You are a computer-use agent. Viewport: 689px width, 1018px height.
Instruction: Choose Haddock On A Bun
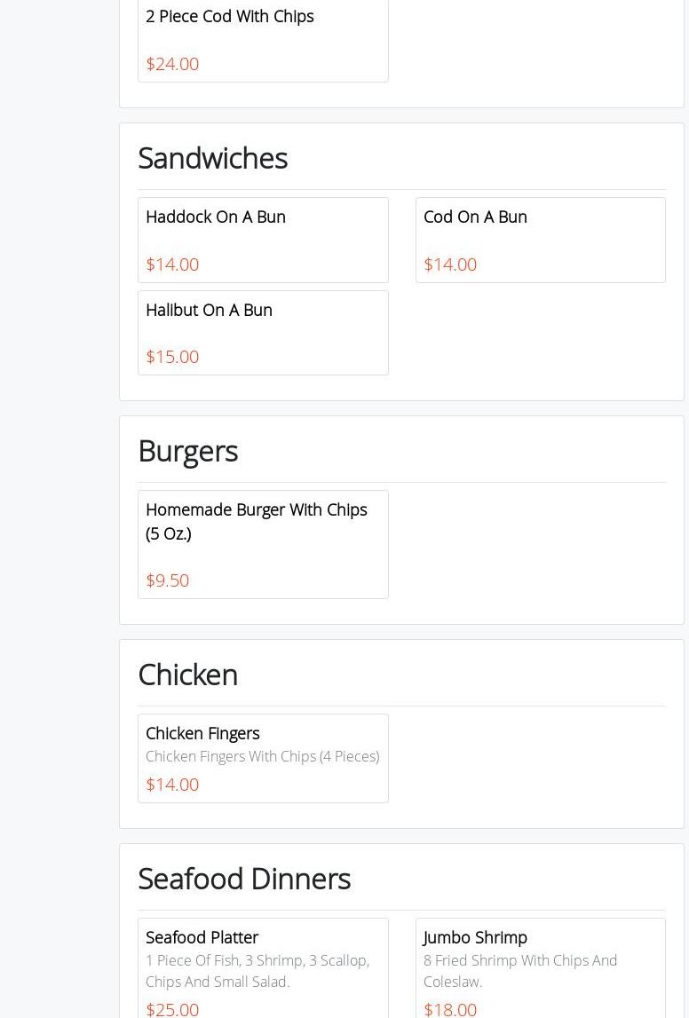(216, 217)
